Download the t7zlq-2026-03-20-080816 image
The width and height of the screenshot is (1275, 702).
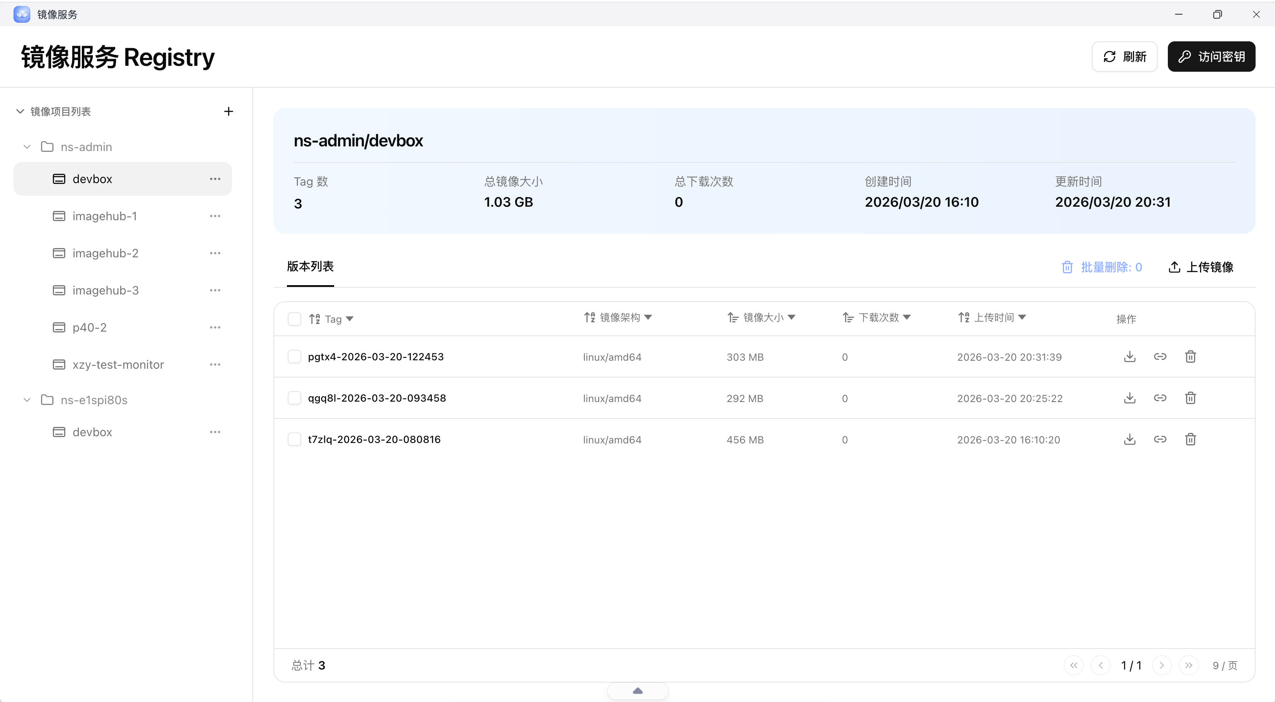(1129, 439)
